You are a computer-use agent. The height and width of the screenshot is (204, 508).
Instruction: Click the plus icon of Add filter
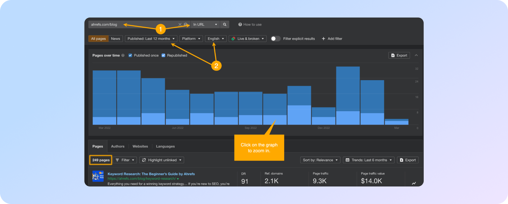323,39
